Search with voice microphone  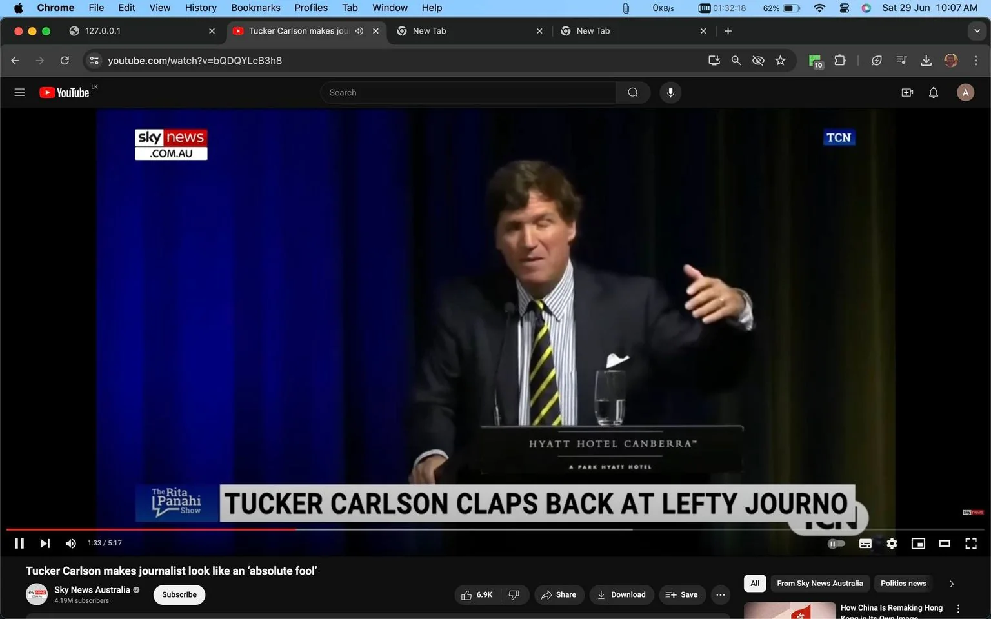point(670,92)
